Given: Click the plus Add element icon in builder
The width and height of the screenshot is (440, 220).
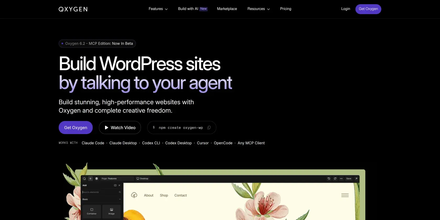Looking at the screenshot, I should tap(90, 179).
